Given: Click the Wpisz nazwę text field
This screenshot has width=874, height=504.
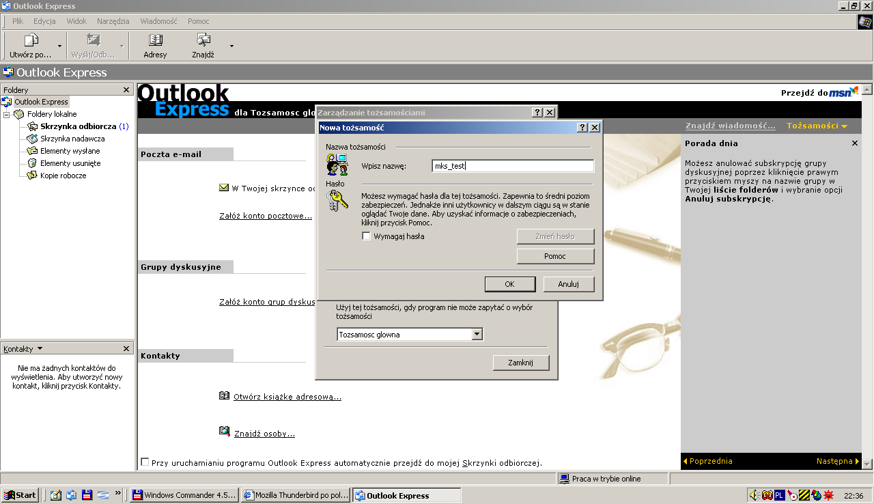Looking at the screenshot, I should 513,166.
